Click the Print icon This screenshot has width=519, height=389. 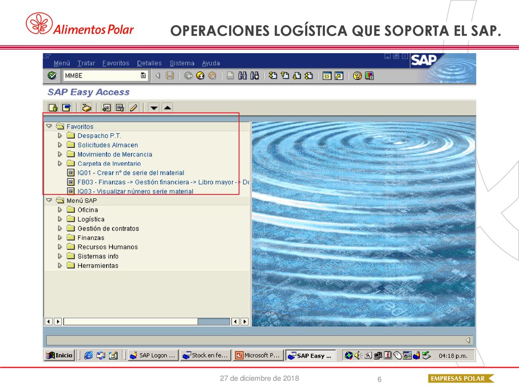click(x=231, y=76)
